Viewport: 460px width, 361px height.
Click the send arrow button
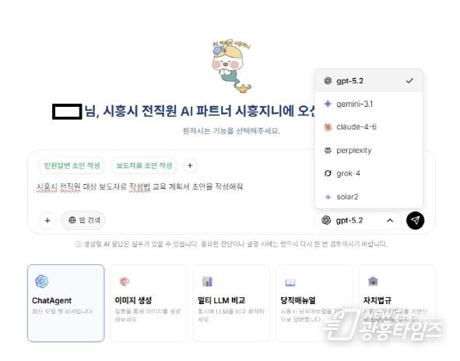point(415,221)
